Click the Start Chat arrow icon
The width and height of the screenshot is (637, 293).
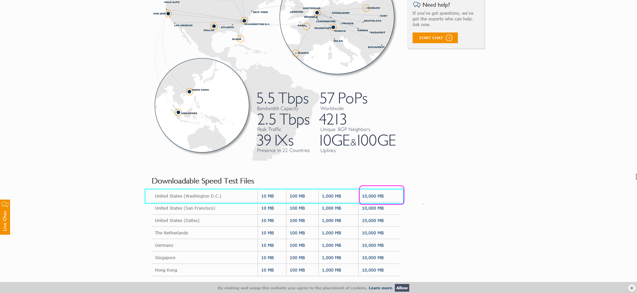(449, 38)
